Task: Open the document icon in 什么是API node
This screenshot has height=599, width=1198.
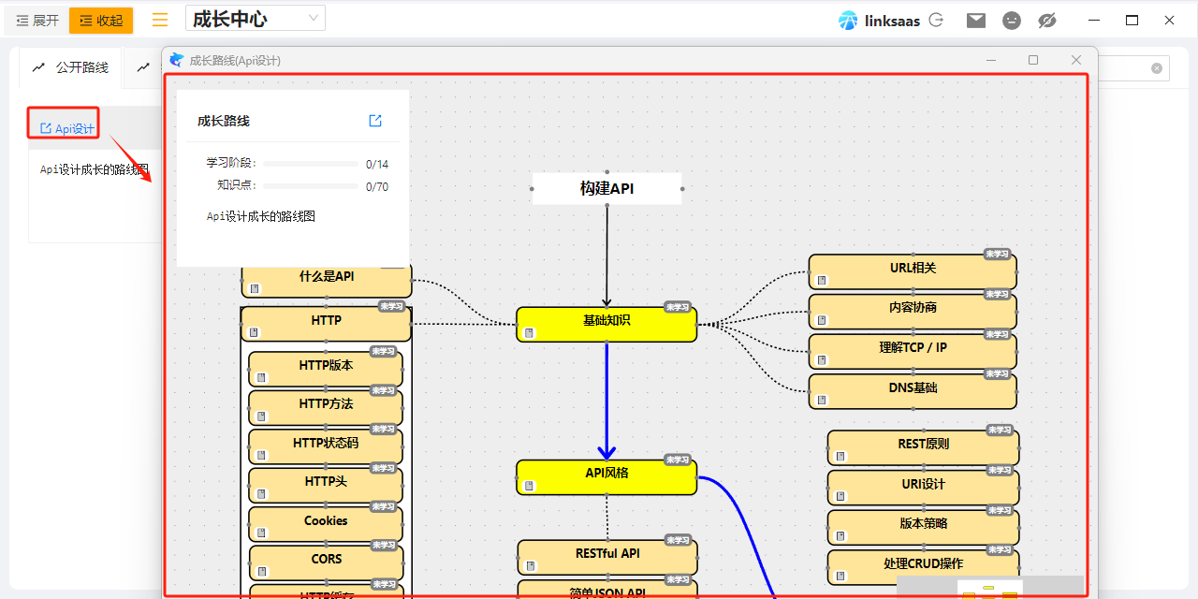Action: pos(255,289)
